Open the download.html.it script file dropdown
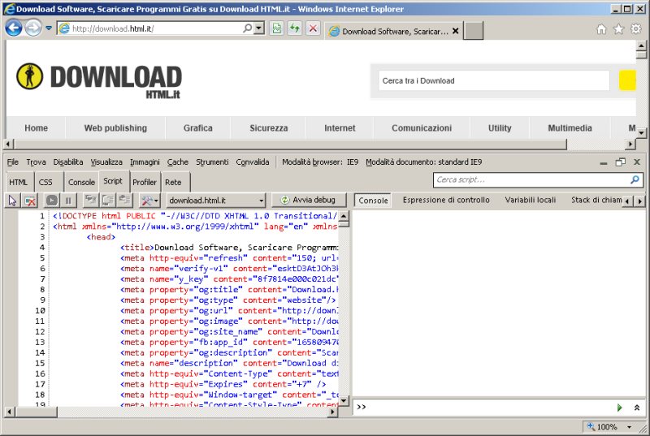 click(216, 200)
